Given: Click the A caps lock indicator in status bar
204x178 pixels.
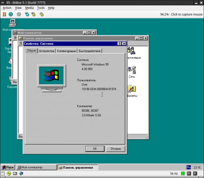Looking at the screenshot, I should pos(189,174).
